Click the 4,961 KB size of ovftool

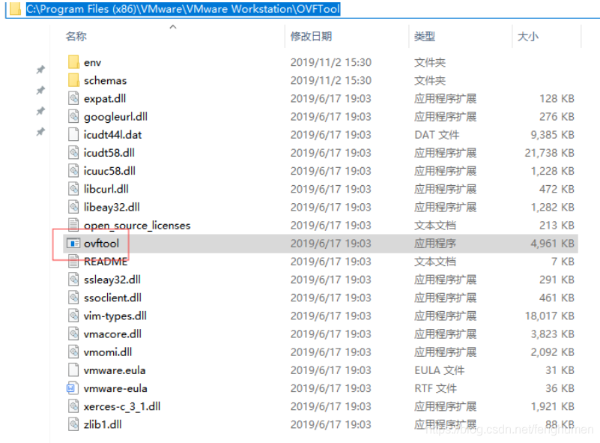point(552,243)
